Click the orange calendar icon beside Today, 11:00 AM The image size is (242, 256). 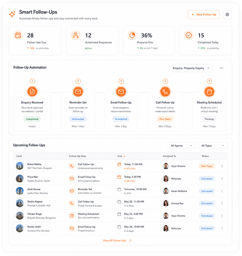(x=119, y=164)
